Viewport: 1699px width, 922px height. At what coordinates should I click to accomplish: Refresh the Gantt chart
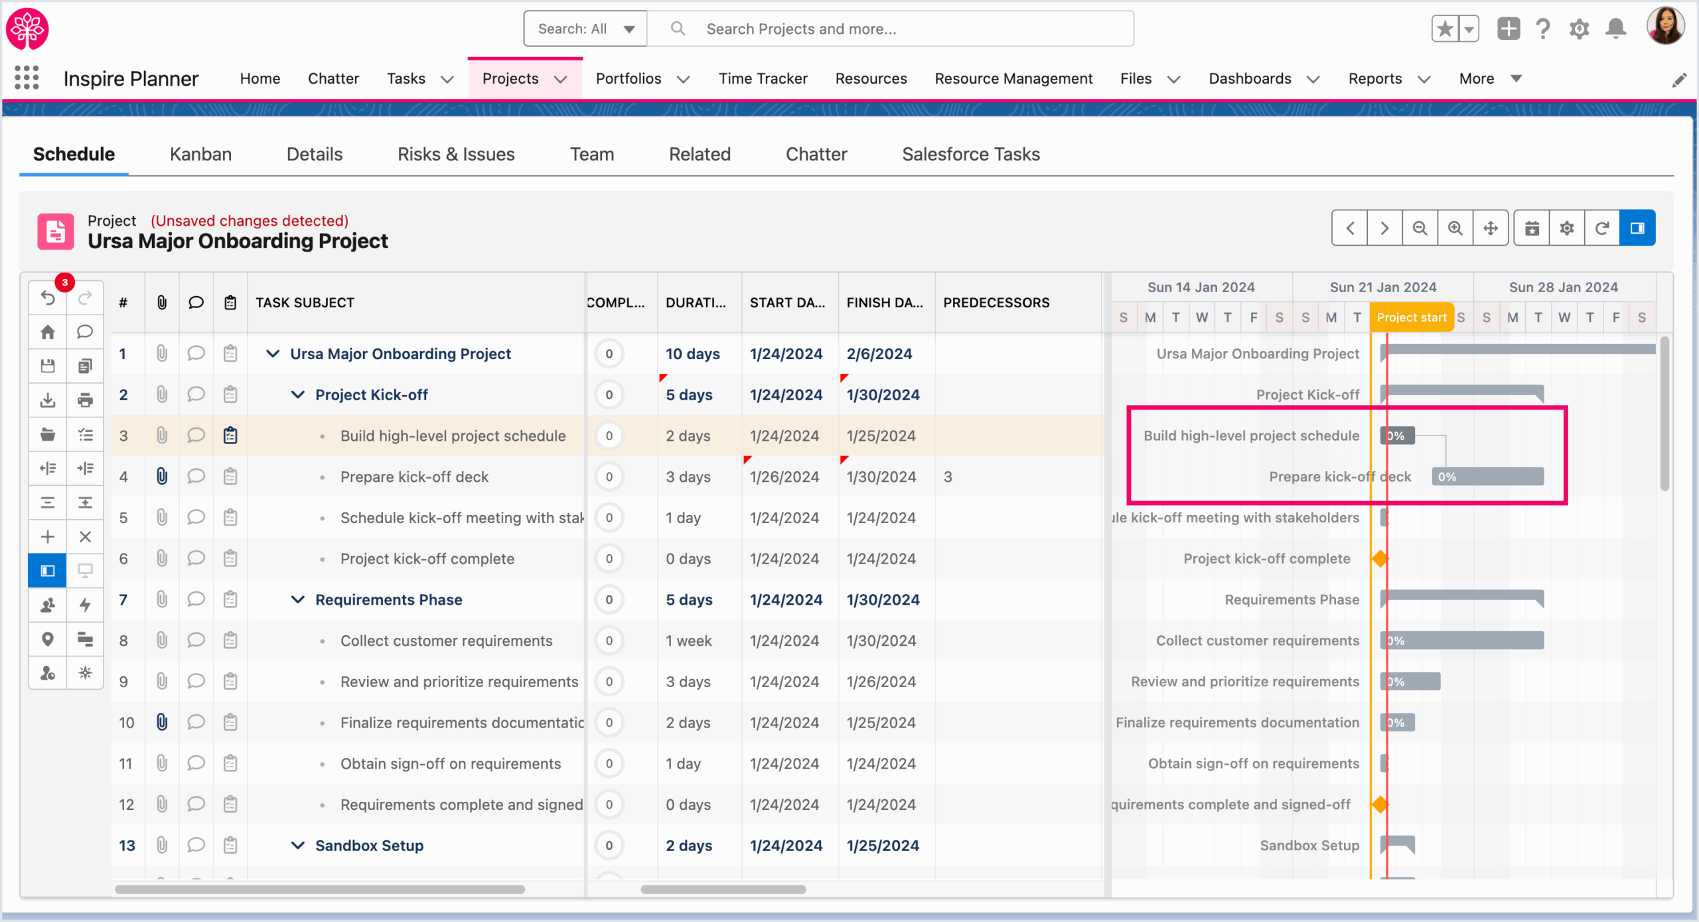1602,228
